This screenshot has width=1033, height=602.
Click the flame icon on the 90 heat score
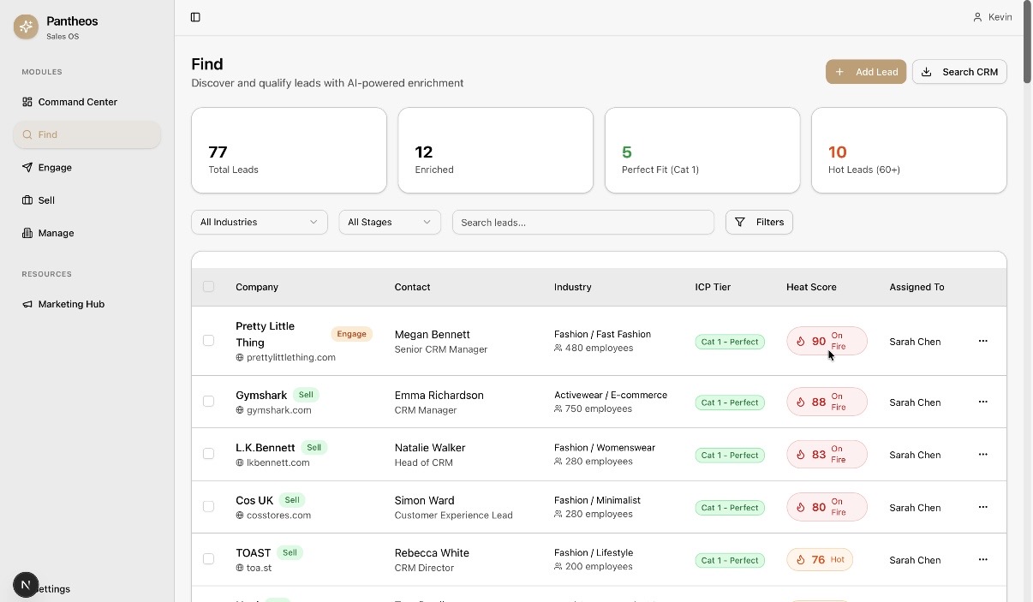pyautogui.click(x=801, y=341)
